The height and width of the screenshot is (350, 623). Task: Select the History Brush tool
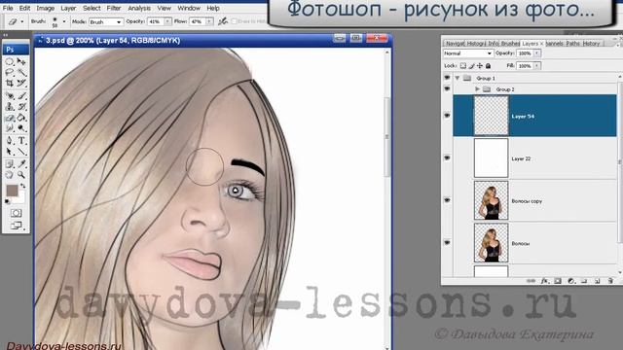coord(21,107)
